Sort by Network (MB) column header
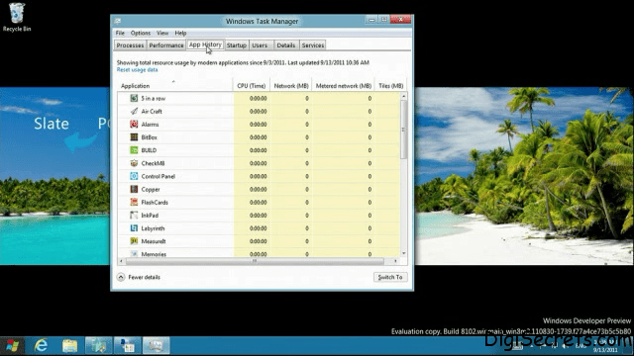634x356 pixels. [x=290, y=86]
